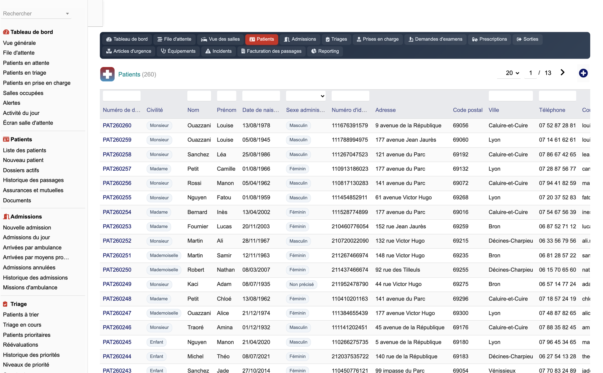The image size is (603, 373).
Task: Open patient record PAT260257
Action: pos(117,169)
